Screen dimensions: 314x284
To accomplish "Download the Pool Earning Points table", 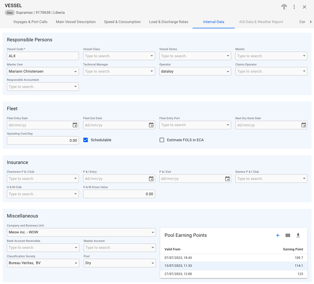I will click(298, 235).
